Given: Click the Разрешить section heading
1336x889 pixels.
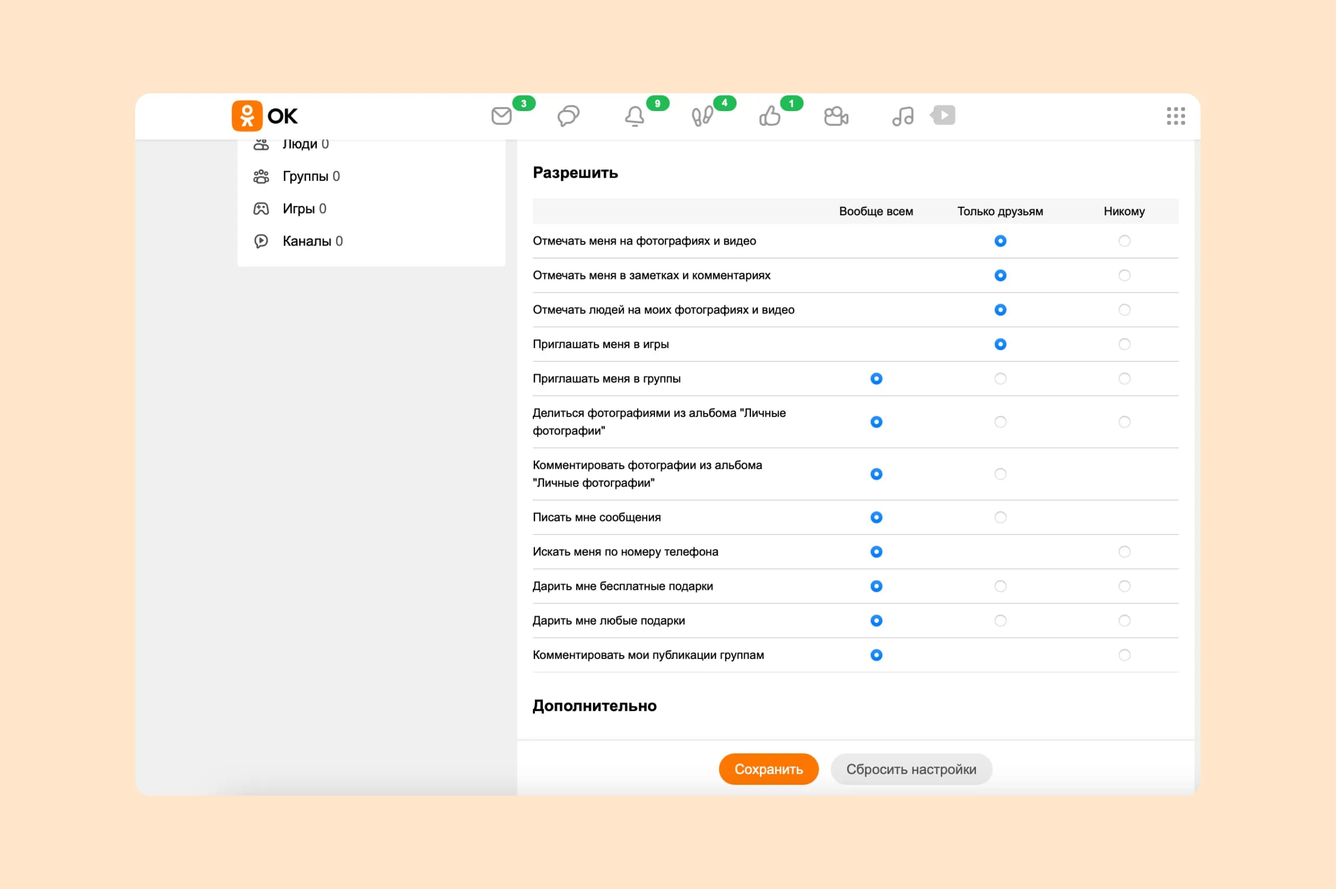Looking at the screenshot, I should [x=575, y=173].
